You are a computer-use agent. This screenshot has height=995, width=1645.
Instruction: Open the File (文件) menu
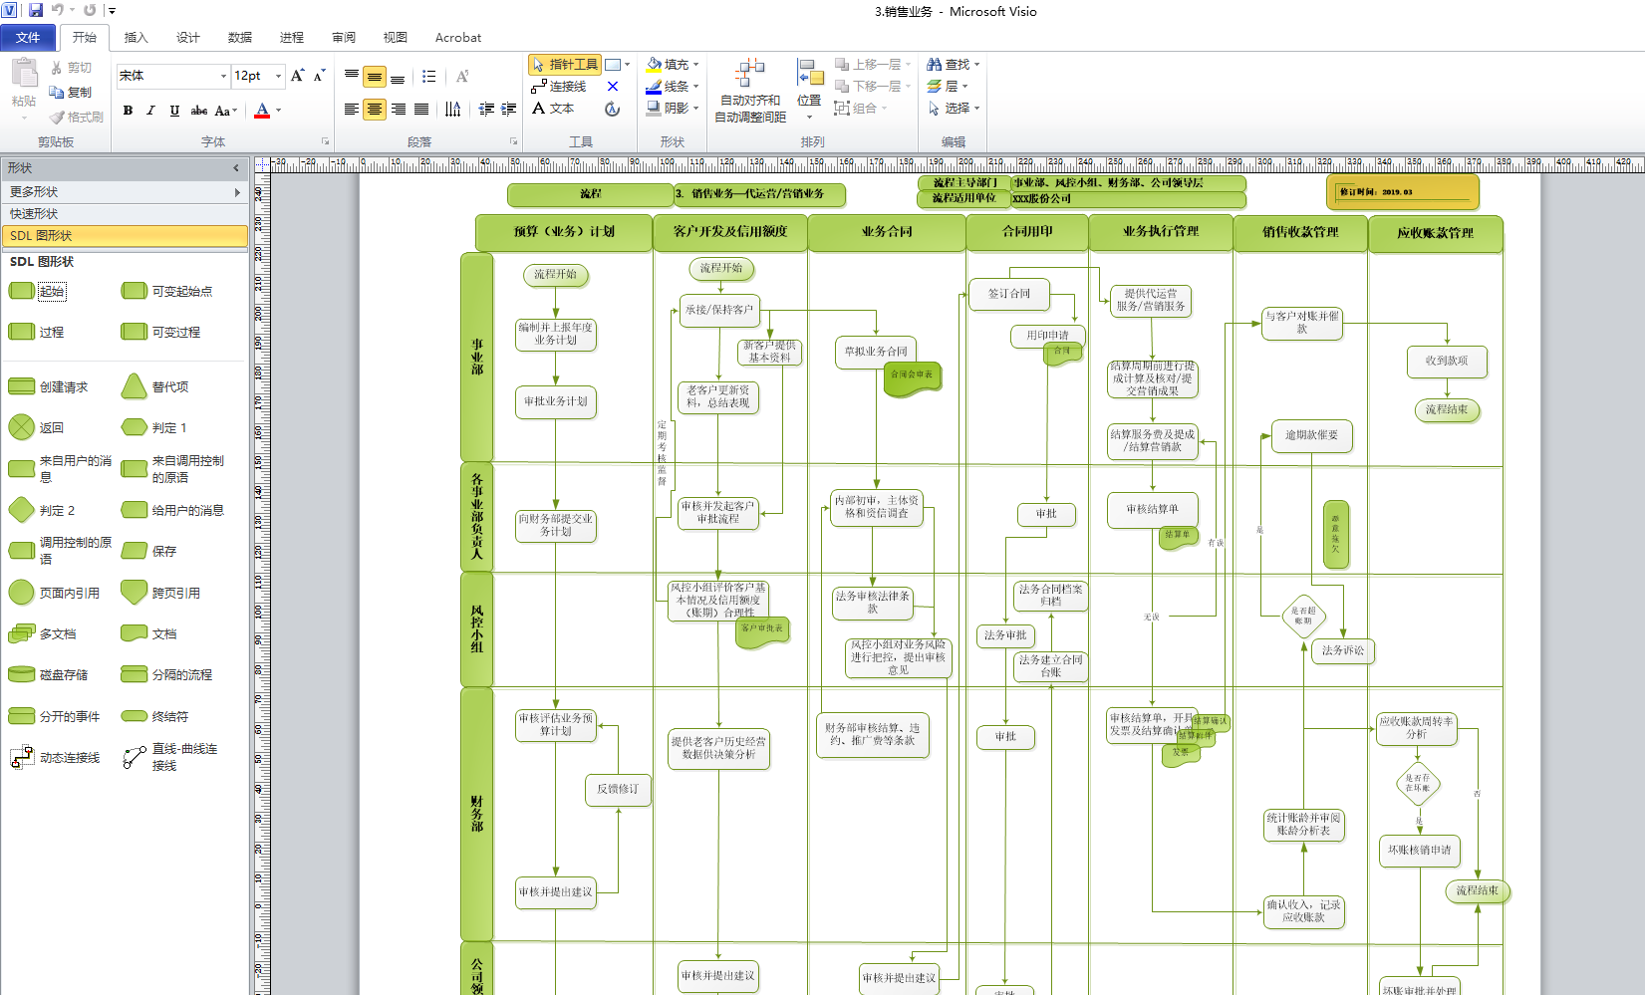28,38
